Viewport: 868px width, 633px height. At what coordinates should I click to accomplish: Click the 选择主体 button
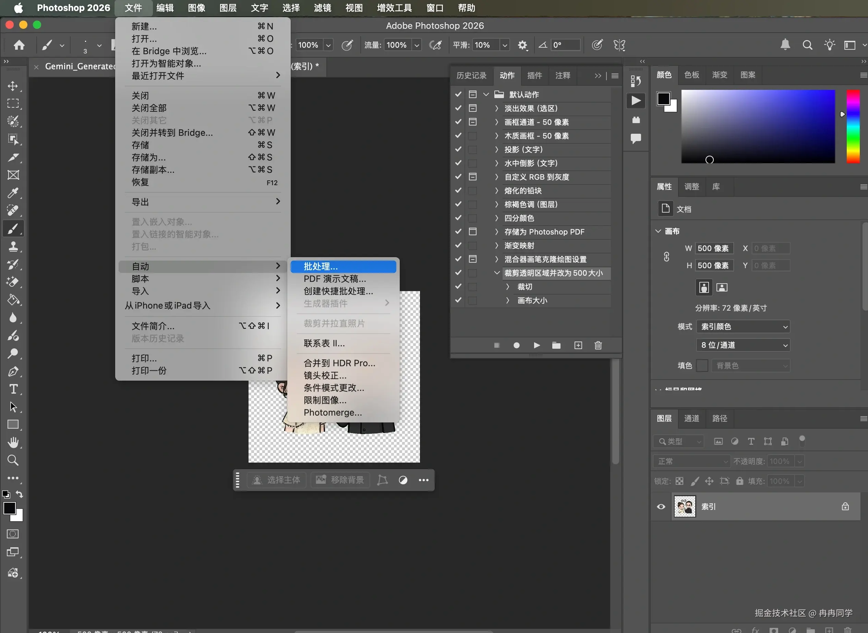pyautogui.click(x=277, y=480)
